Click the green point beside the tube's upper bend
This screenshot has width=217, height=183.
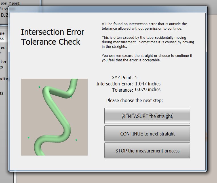click(71, 97)
